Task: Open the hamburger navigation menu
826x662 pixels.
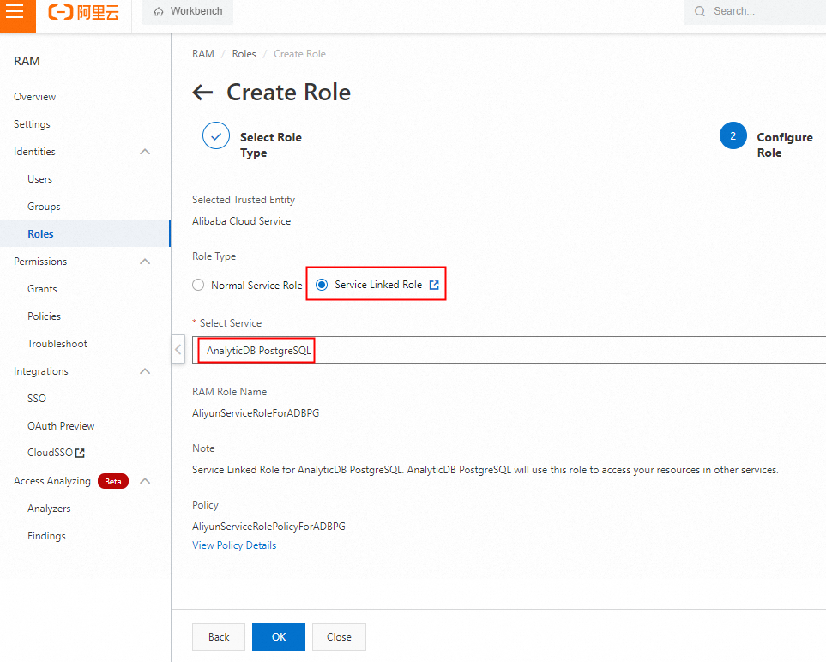Action: point(15,12)
